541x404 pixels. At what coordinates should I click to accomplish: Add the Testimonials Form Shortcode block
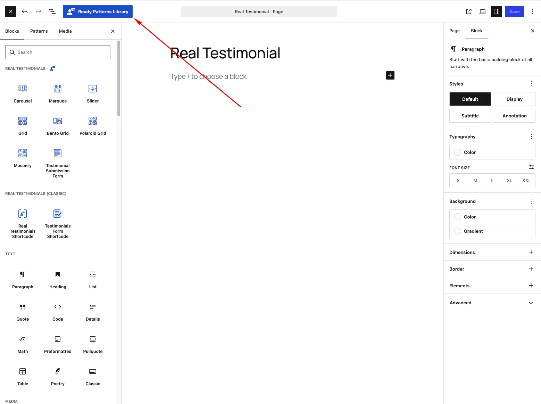(58, 224)
